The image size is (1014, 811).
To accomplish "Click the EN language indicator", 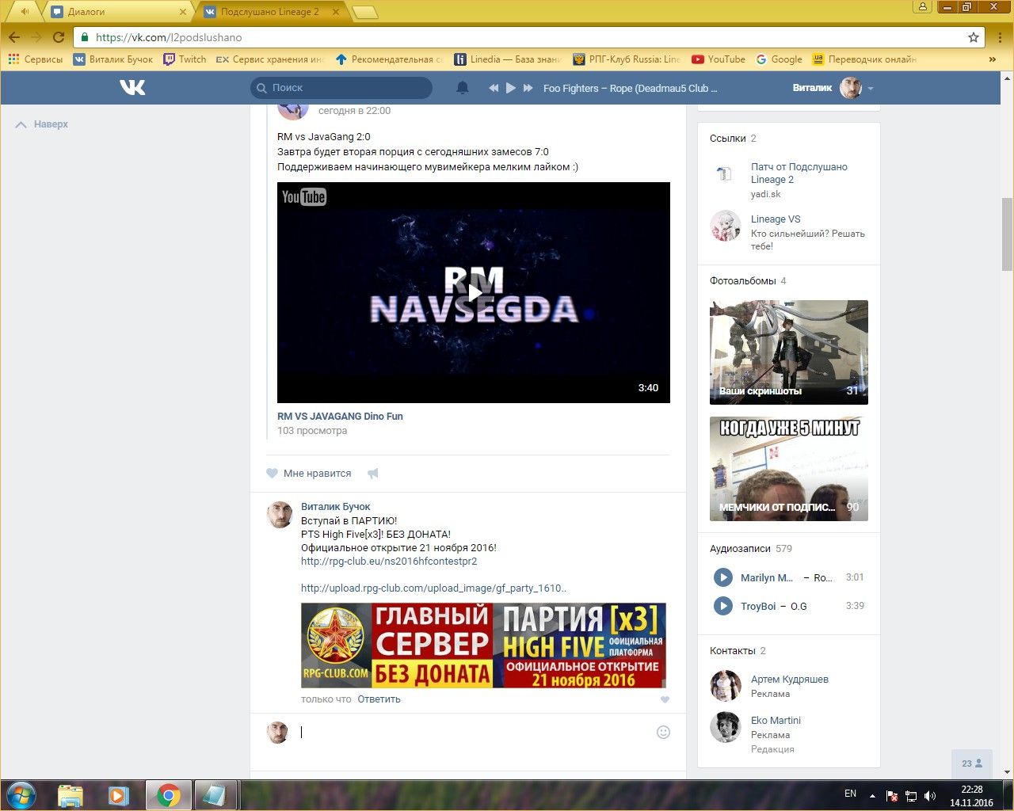I will point(850,794).
